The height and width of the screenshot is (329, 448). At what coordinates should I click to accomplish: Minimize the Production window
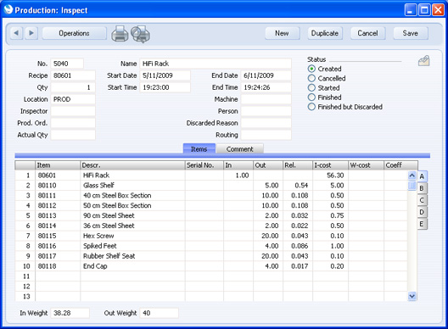coord(411,10)
